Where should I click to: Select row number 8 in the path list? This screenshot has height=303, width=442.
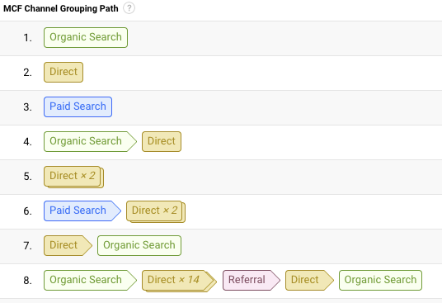click(x=28, y=281)
